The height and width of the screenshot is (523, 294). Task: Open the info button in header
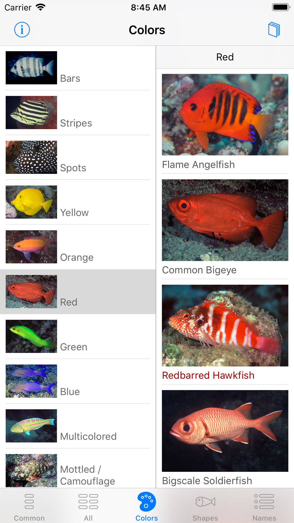click(x=22, y=30)
